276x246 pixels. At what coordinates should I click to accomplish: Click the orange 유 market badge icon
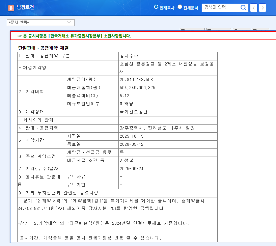pos(11,8)
